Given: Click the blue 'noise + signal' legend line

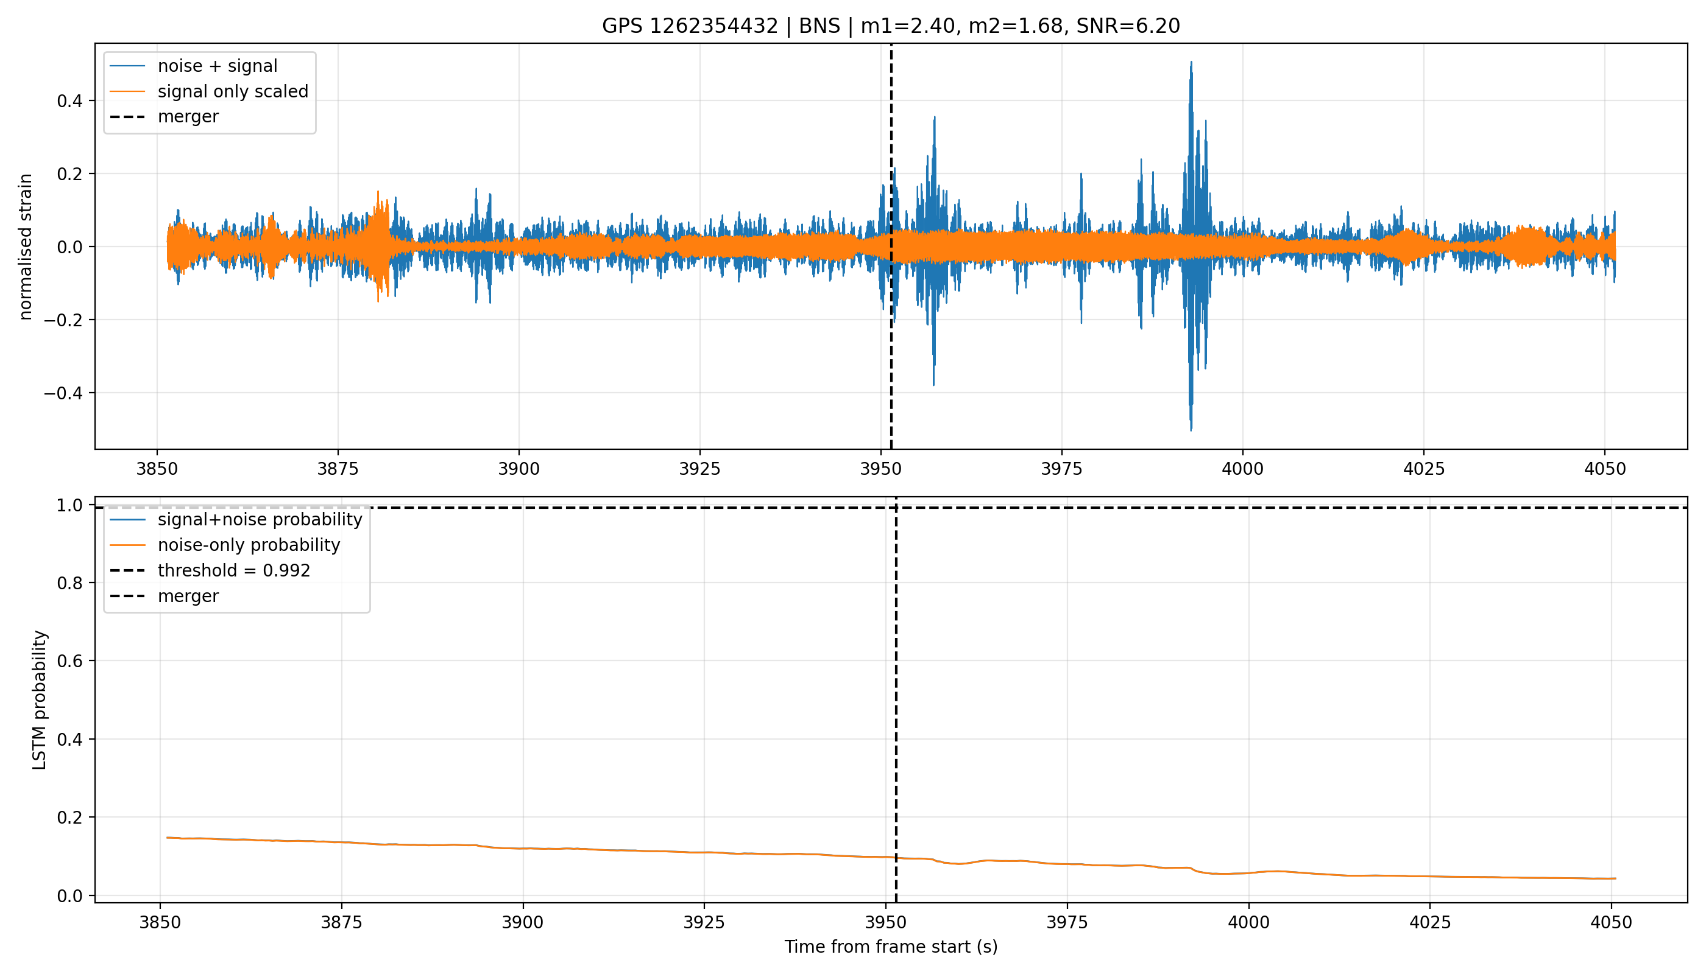Looking at the screenshot, I should [127, 66].
